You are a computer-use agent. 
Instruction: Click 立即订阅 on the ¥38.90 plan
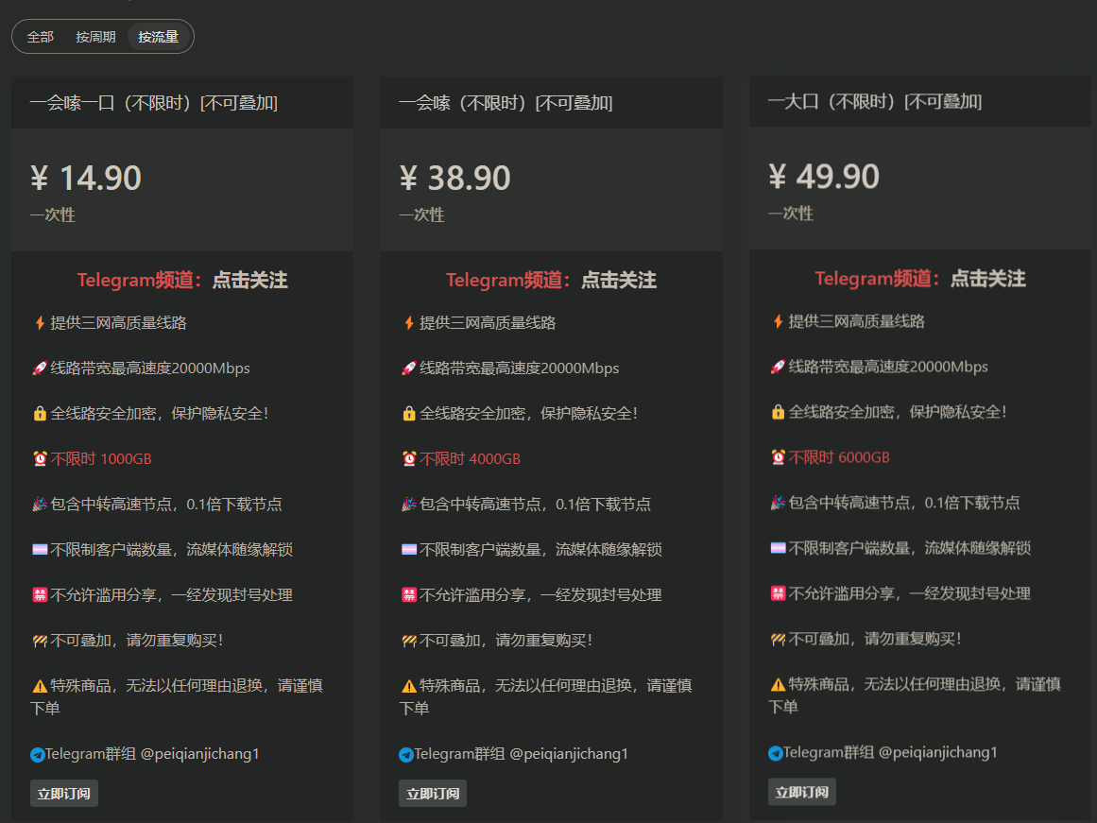pos(433,794)
